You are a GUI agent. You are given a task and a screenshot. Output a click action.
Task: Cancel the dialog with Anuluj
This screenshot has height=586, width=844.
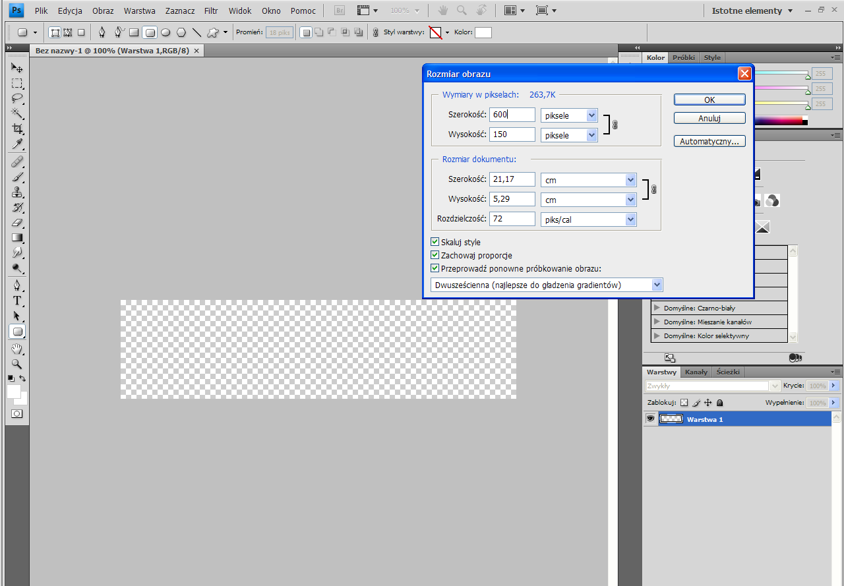coord(709,119)
